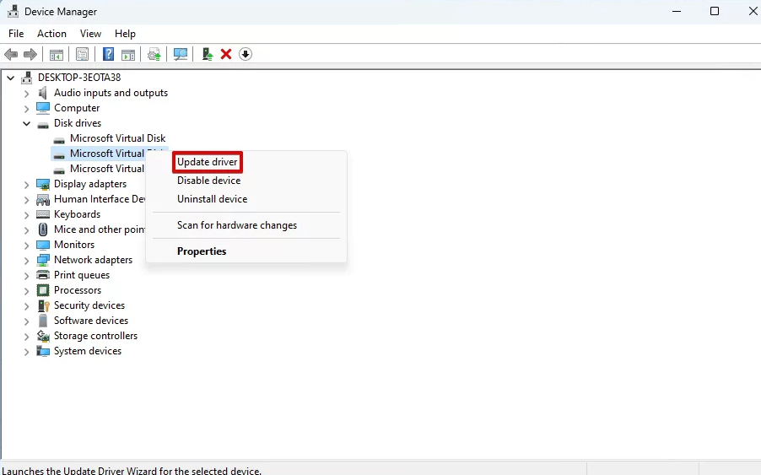Expand the Computer category chevron
The height and width of the screenshot is (475, 761).
[x=27, y=108]
